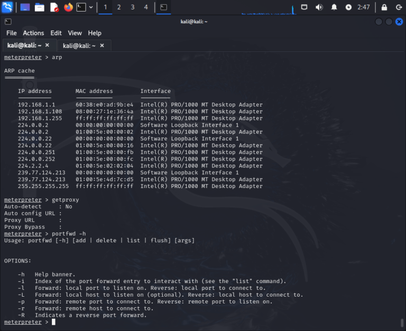Open the file manager from the panel
Viewport: 406px width, 331px height.
(39, 7)
